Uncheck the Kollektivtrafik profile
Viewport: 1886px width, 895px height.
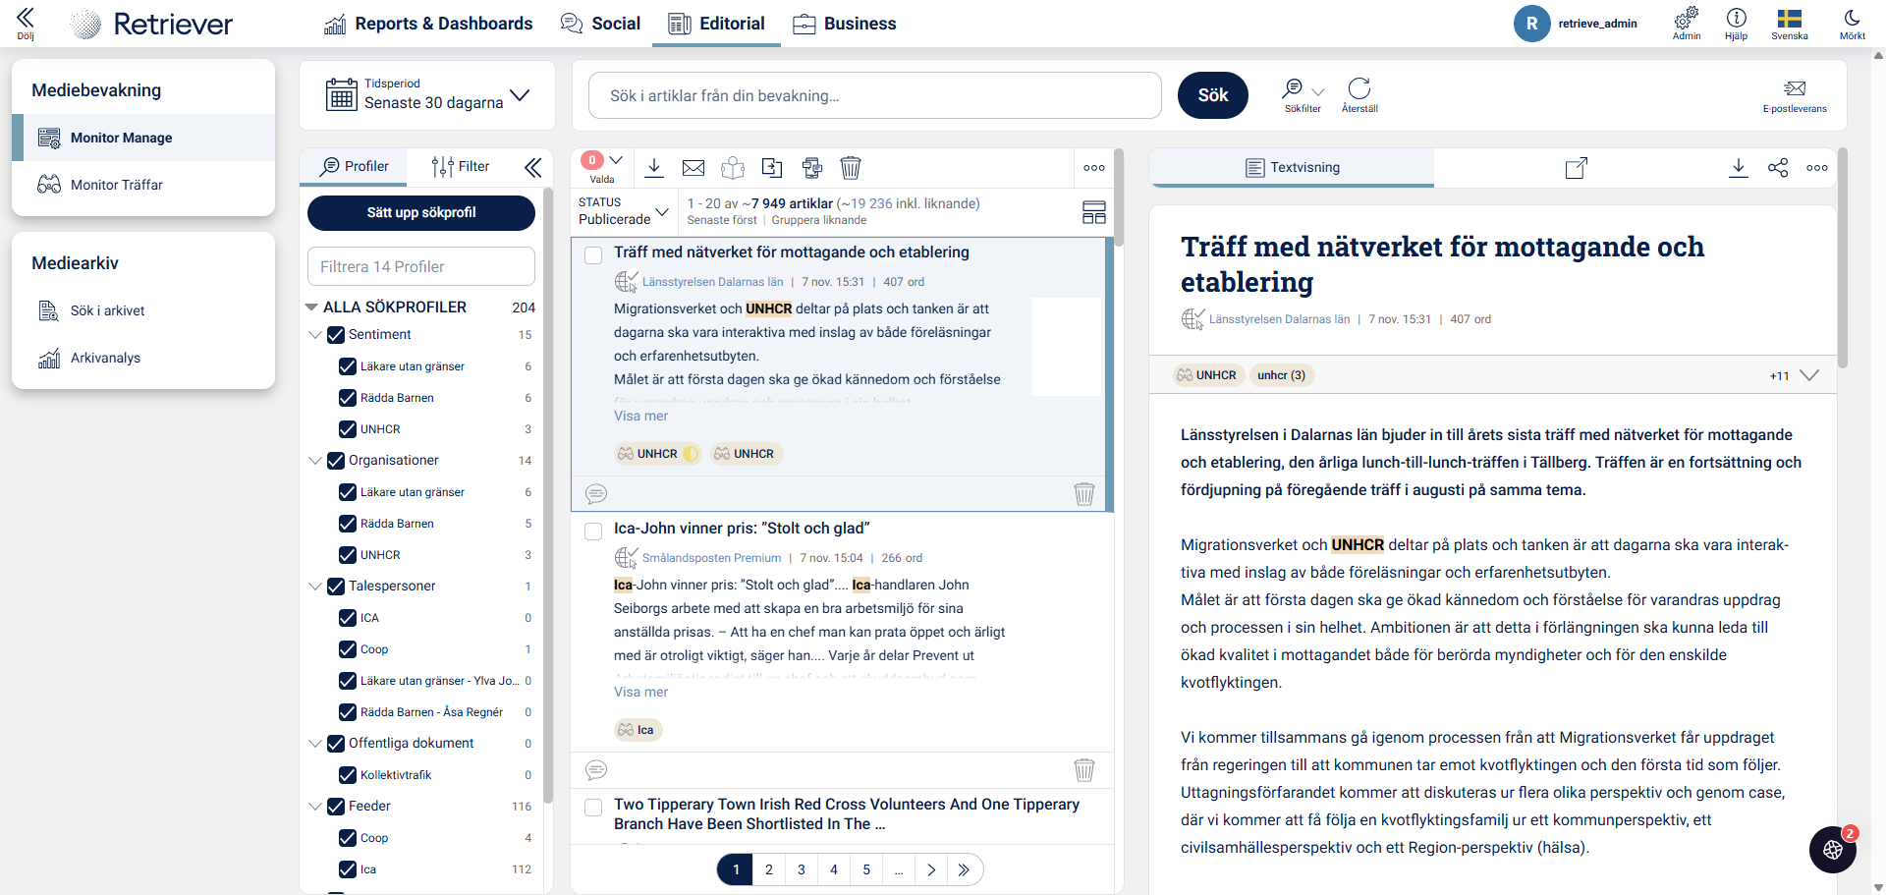[348, 775]
